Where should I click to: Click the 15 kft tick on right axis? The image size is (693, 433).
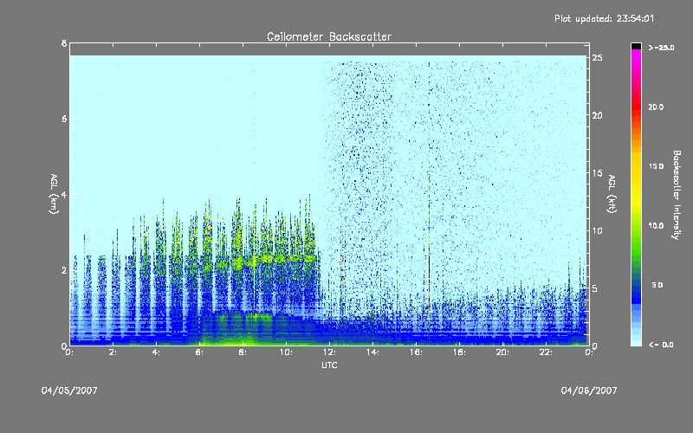[597, 173]
